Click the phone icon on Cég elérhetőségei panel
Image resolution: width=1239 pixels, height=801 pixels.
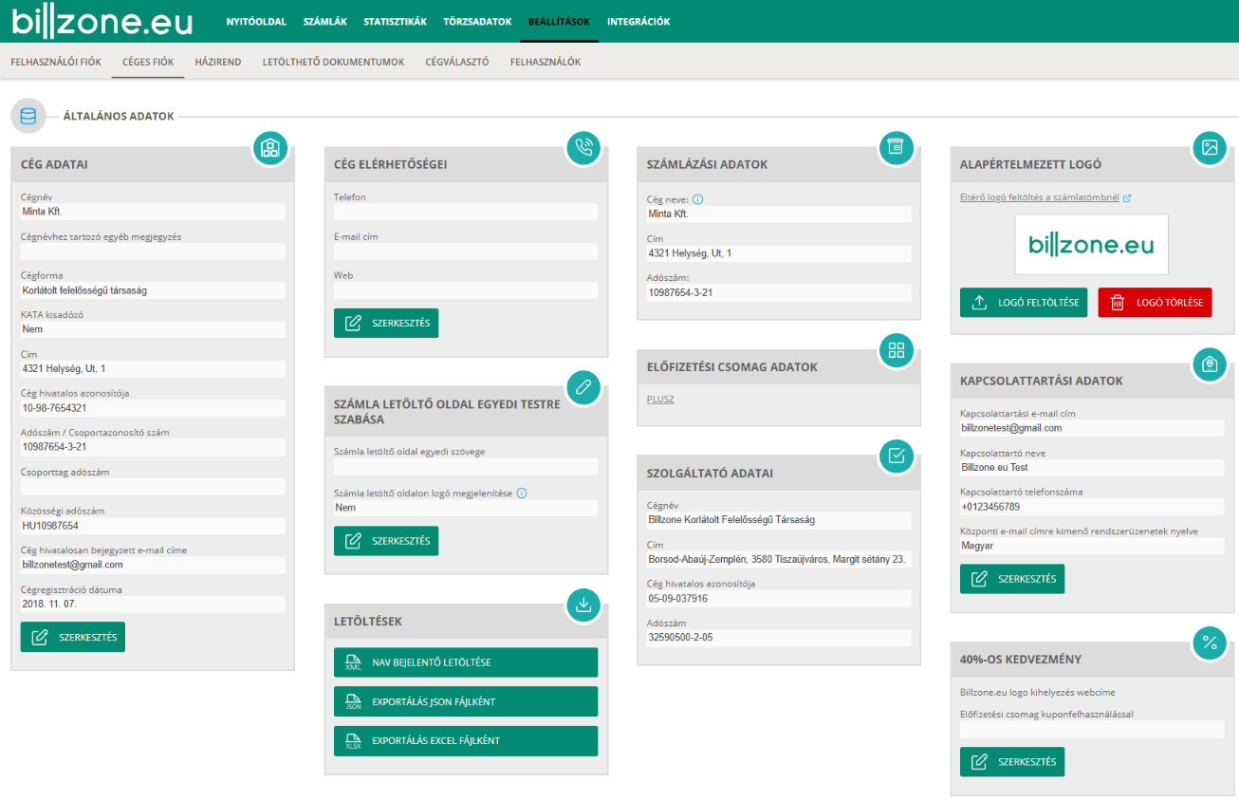[583, 148]
